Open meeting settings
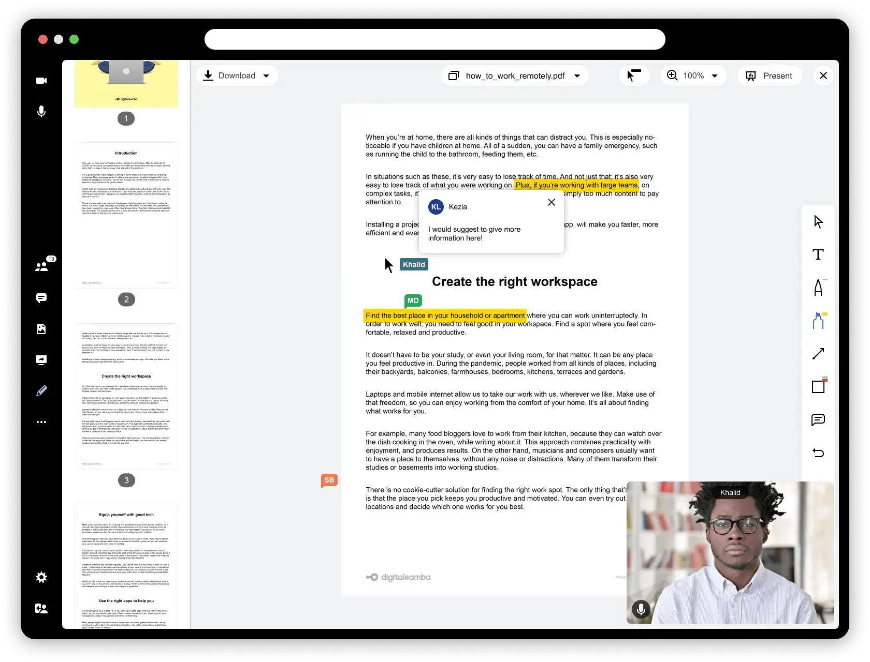This screenshot has height=662, width=870. tap(41, 577)
